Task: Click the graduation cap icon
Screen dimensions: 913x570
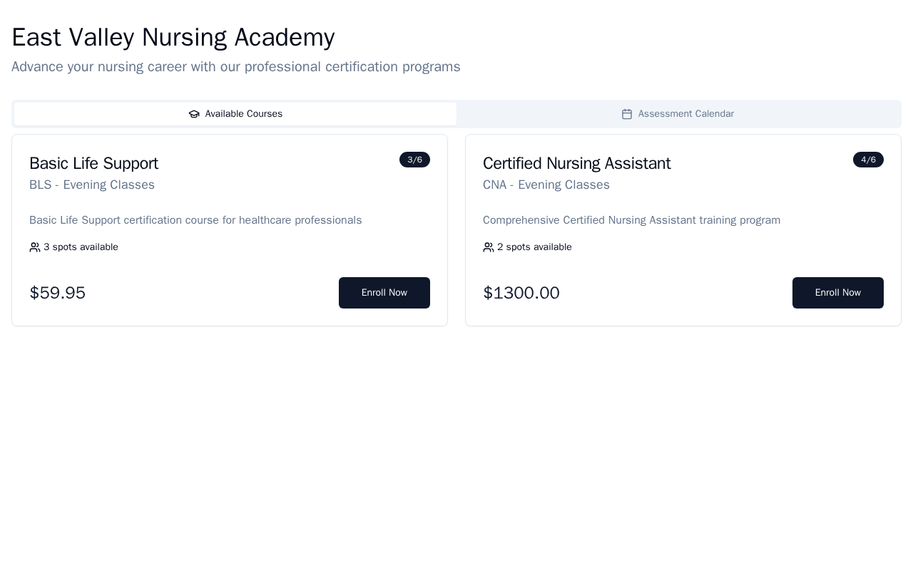Action: click(x=194, y=114)
